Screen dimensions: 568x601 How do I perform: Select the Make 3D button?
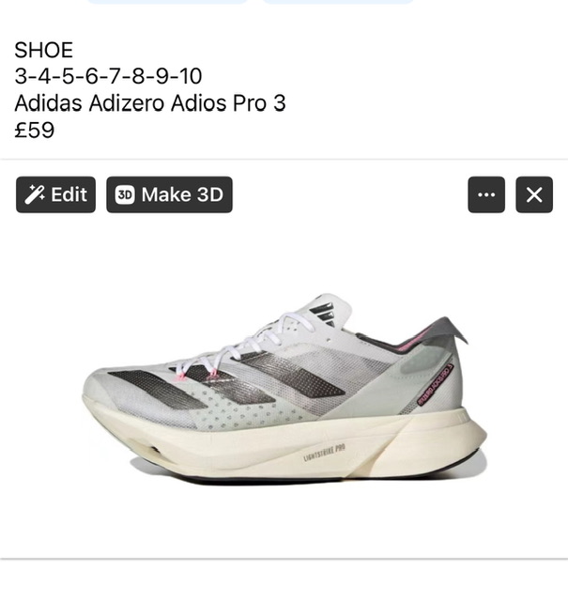click(x=169, y=194)
